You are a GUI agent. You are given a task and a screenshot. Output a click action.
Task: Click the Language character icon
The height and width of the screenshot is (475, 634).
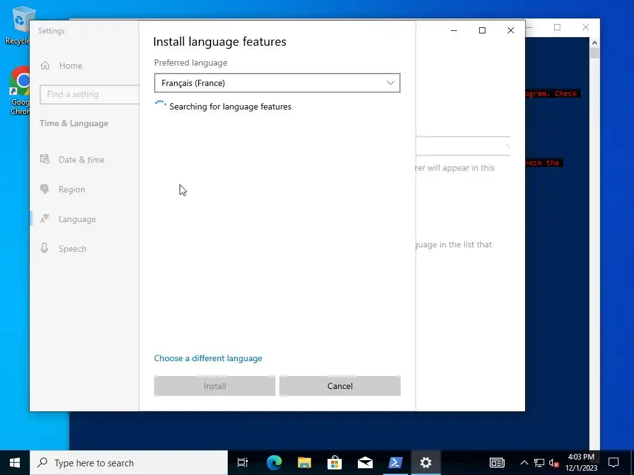pos(45,218)
